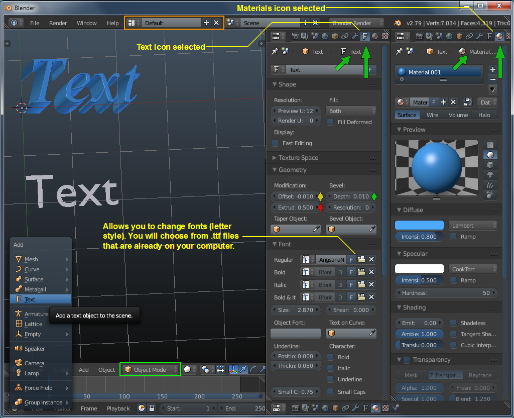Open World tab icon in Text data panel header
The image size is (514, 418).
pyautogui.click(x=325, y=36)
